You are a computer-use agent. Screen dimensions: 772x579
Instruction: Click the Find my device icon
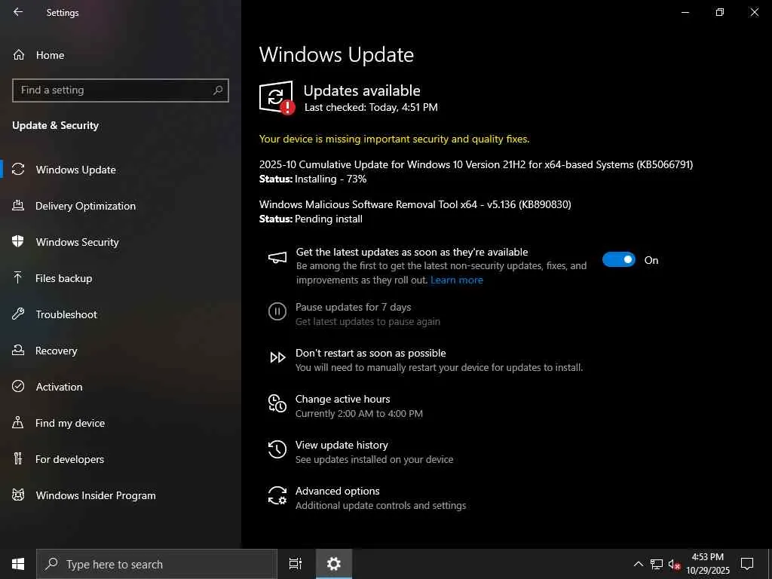click(x=18, y=422)
